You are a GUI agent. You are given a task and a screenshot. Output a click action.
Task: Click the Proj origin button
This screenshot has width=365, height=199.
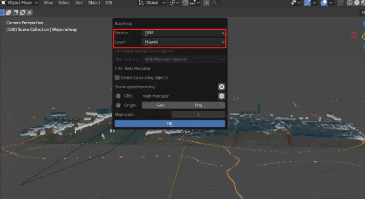pos(199,105)
